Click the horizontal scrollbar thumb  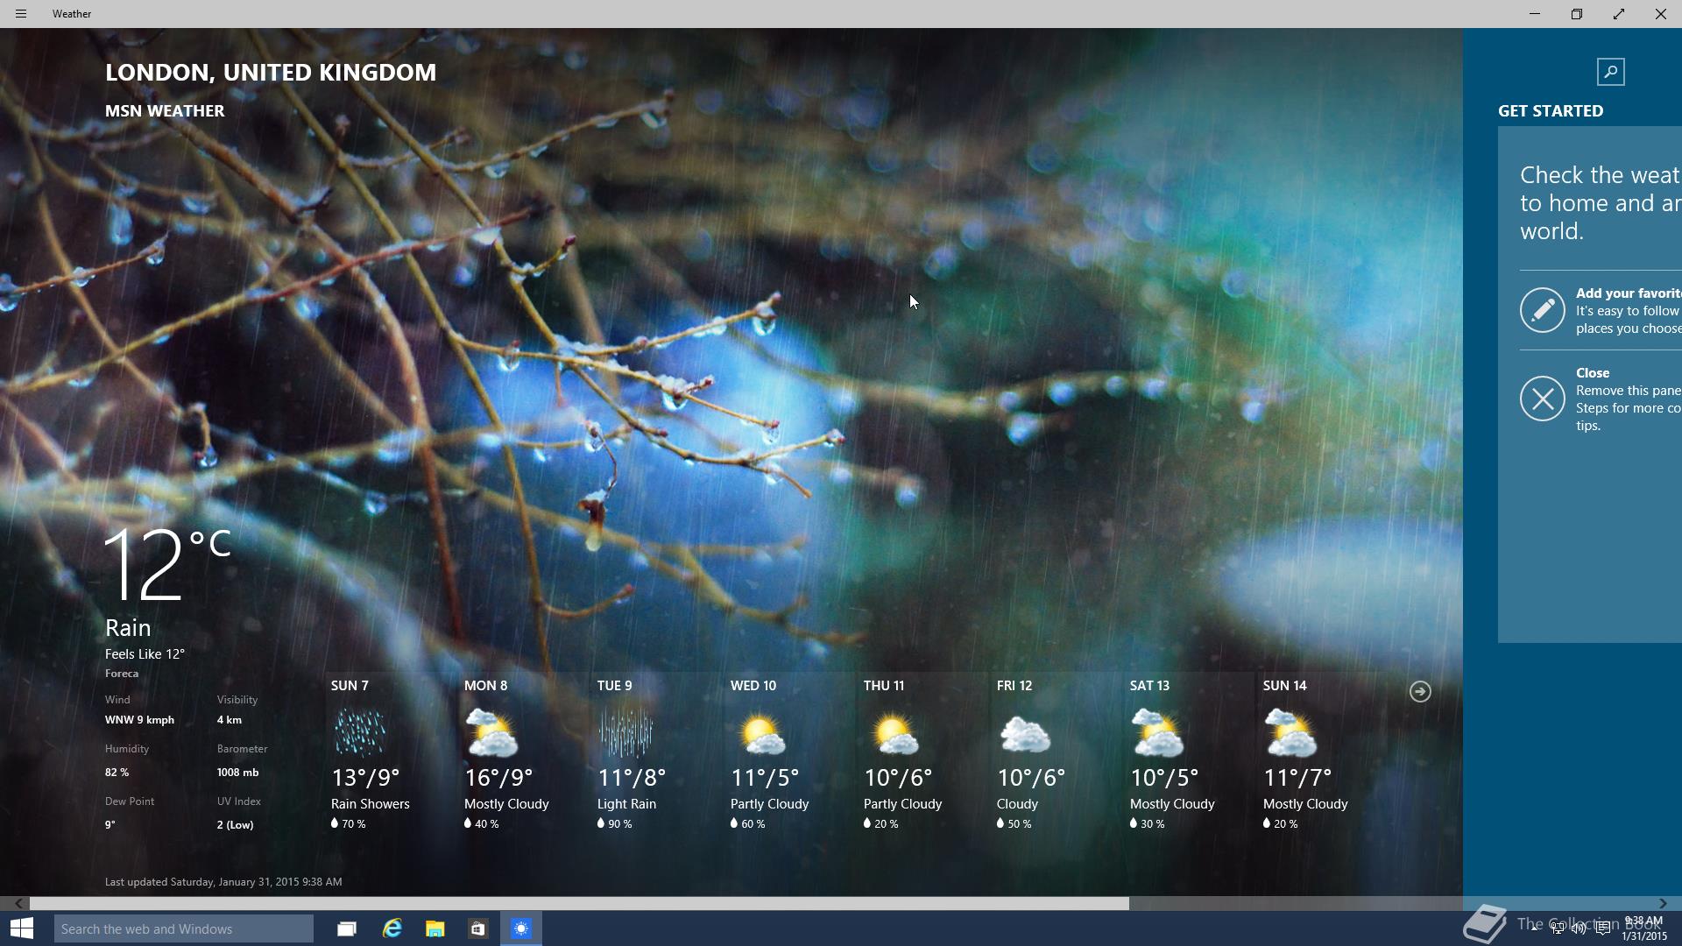[x=579, y=903]
